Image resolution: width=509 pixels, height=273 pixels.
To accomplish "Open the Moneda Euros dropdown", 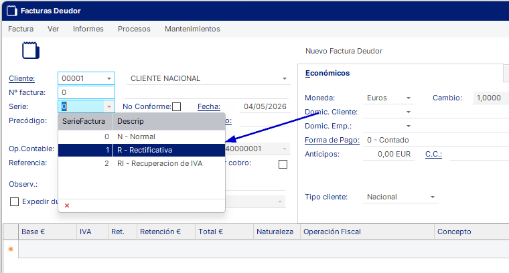I will coord(409,98).
